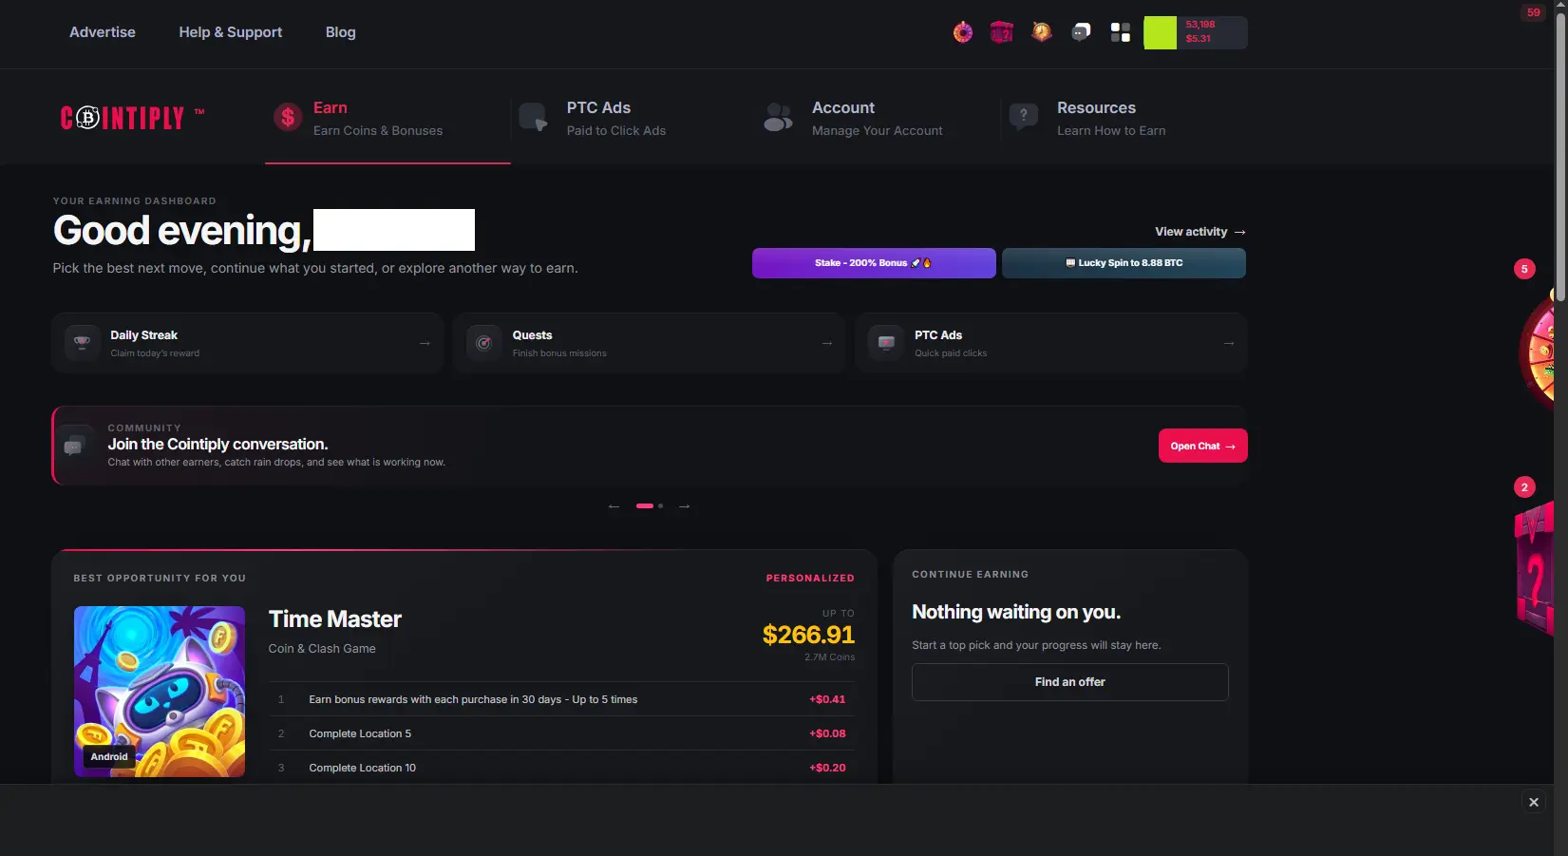Open the floating mystery box on the side
The height and width of the screenshot is (856, 1568).
pyautogui.click(x=1535, y=570)
